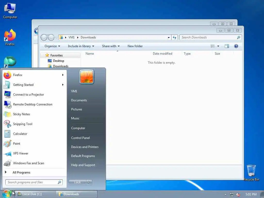Click the help question mark icon in Explorer
This screenshot has width=264, height=198.
pyautogui.click(x=236, y=46)
